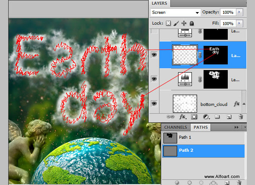Click the Levels histogram icon on the visible Levels layer

(185, 79)
